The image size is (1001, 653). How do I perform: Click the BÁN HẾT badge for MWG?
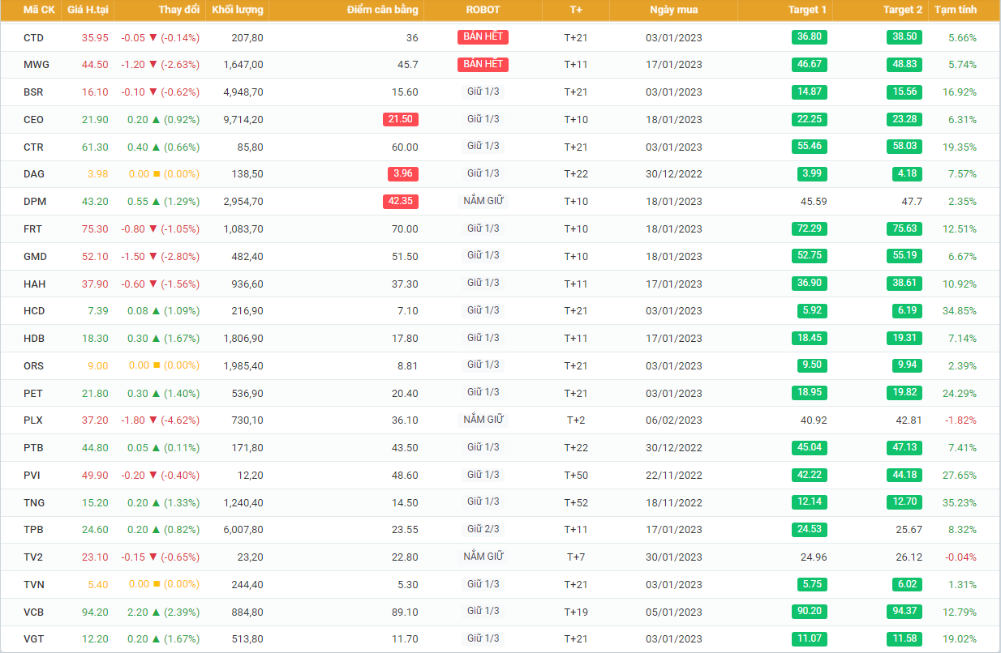pyautogui.click(x=483, y=64)
